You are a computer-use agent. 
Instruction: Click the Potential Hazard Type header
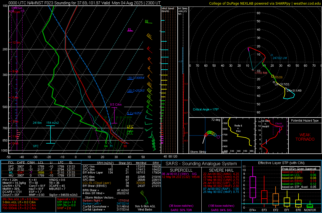coord(305,121)
